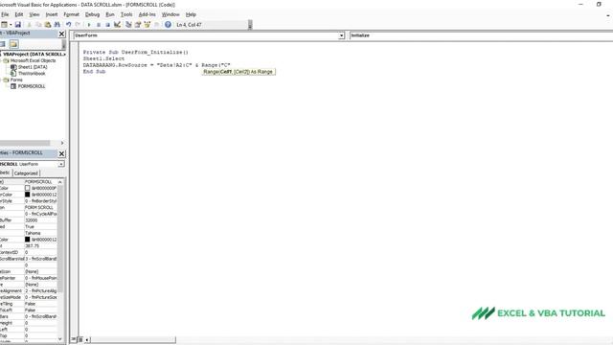Screen dimensions: 613x345
Task: Switch to the Categorized properties tab
Action: tap(26, 173)
